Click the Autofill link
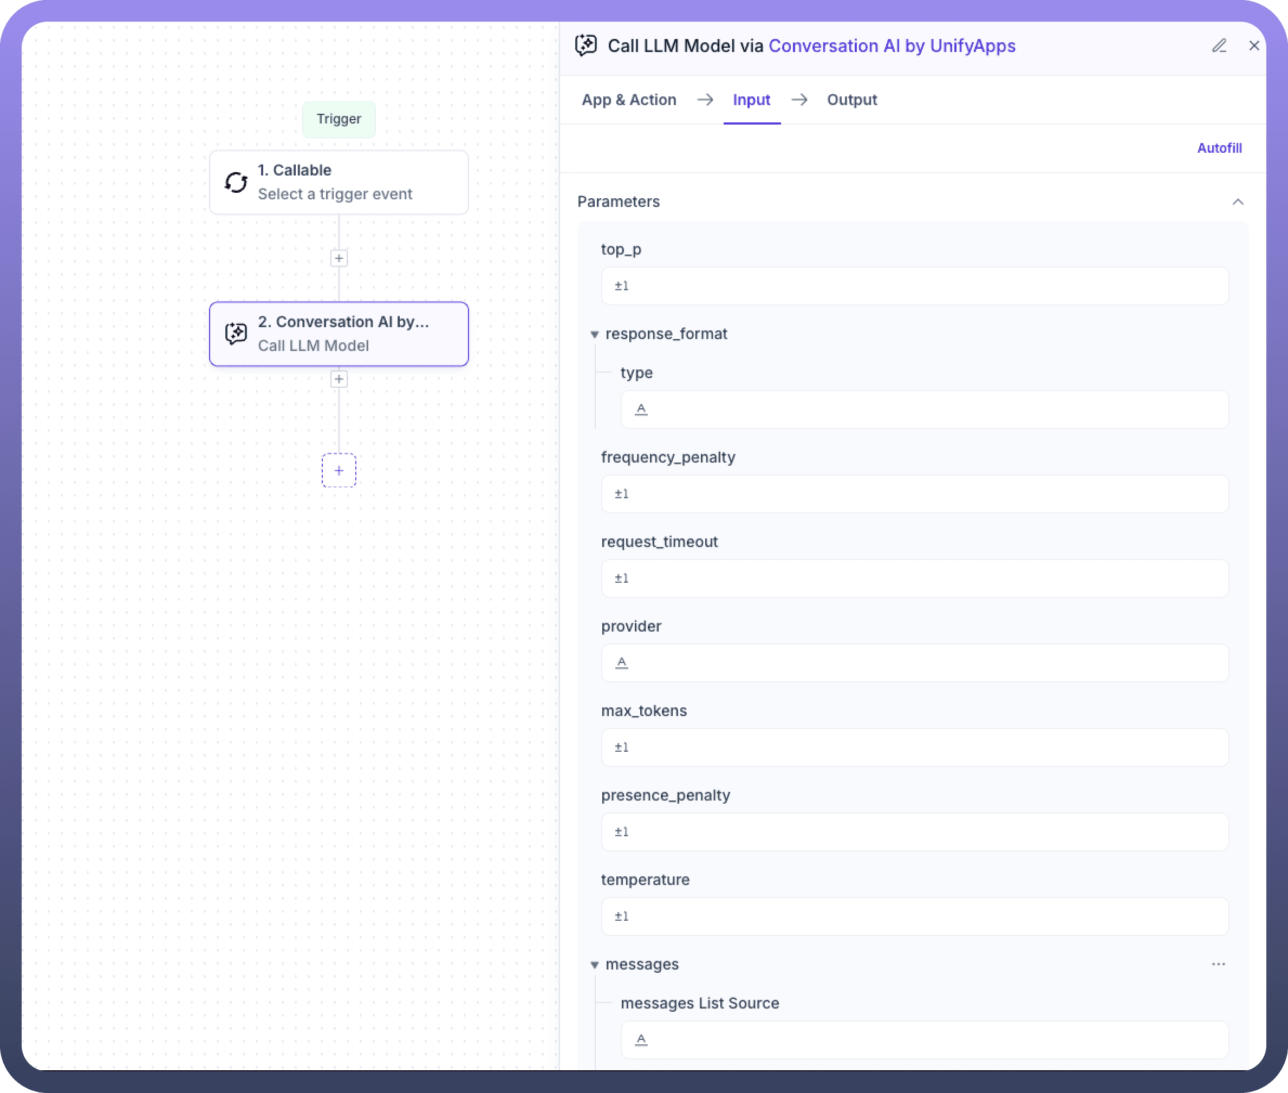This screenshot has width=1288, height=1093. click(x=1219, y=148)
